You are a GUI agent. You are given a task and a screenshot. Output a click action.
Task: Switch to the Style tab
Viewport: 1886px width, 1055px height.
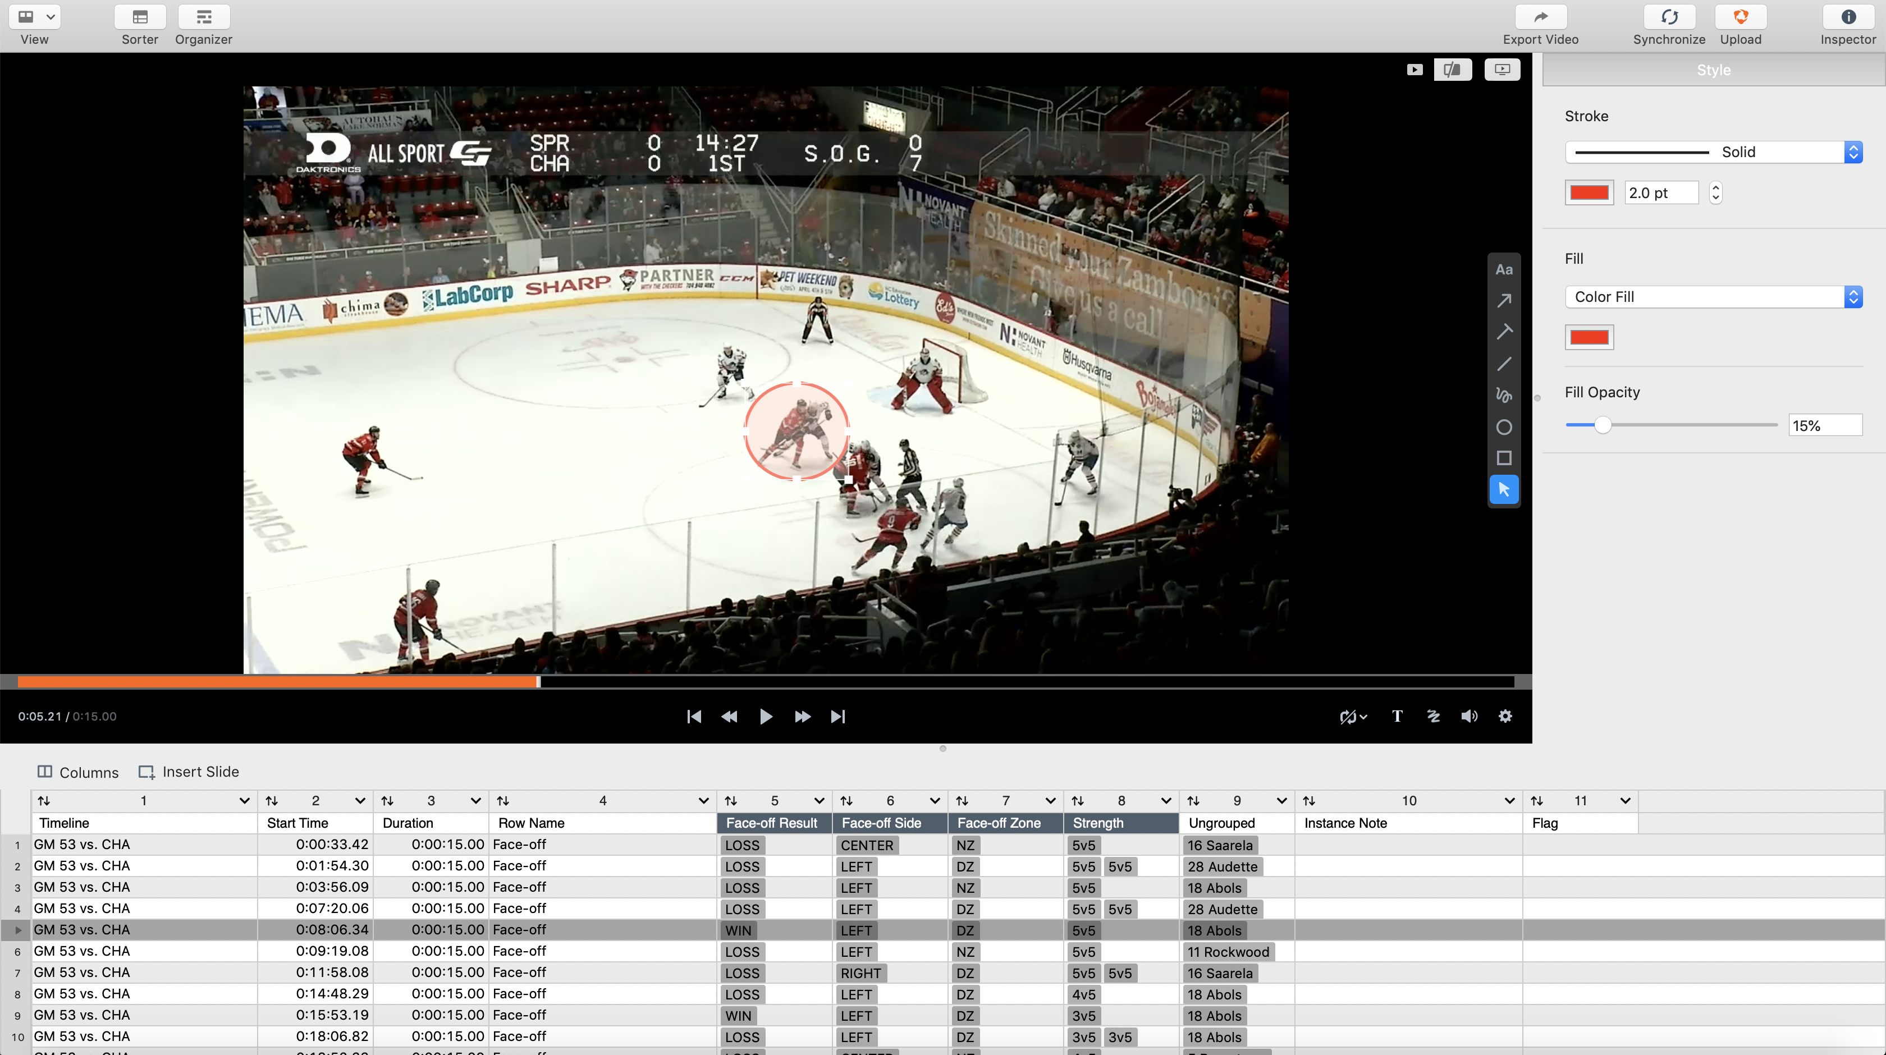pyautogui.click(x=1713, y=70)
